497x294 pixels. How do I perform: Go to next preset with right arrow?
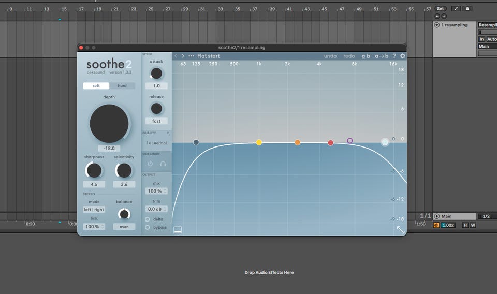(x=183, y=56)
